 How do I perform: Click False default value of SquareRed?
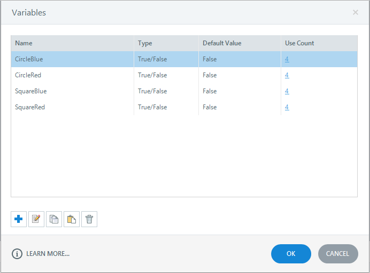(210, 107)
